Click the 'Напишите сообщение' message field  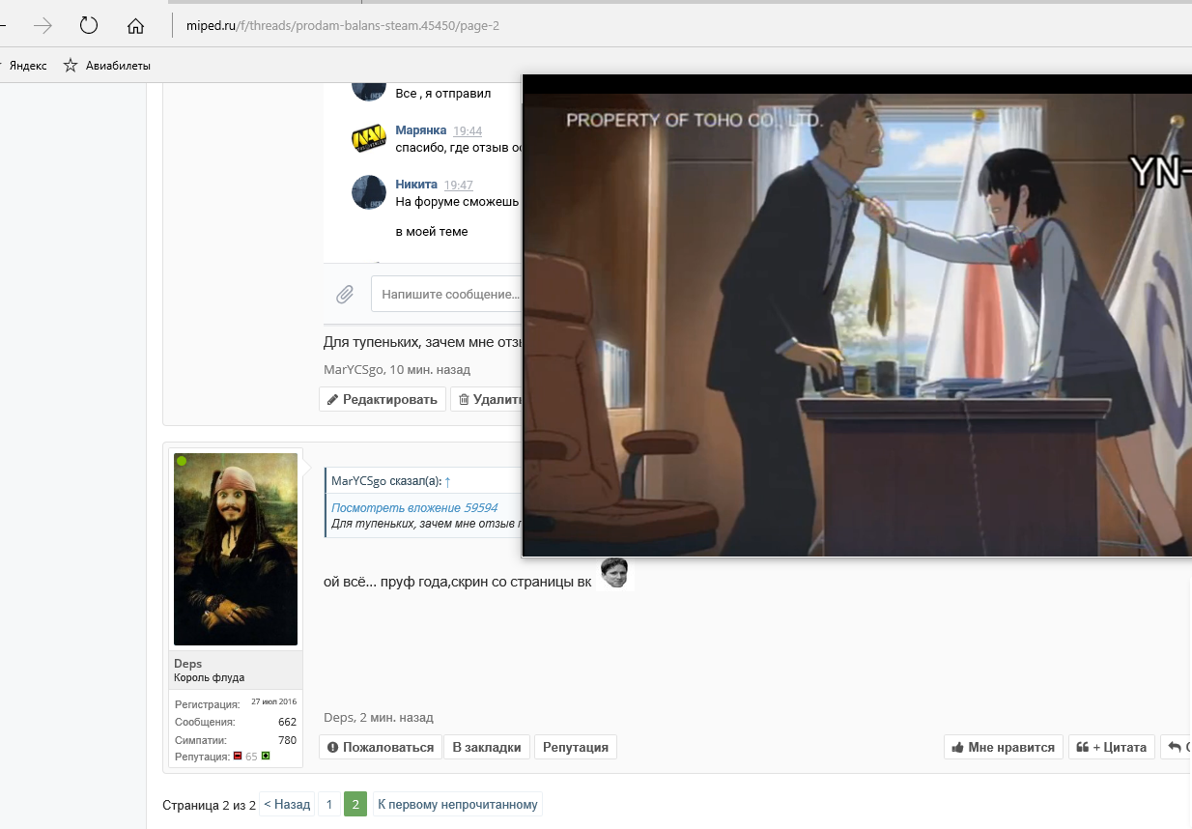446,294
